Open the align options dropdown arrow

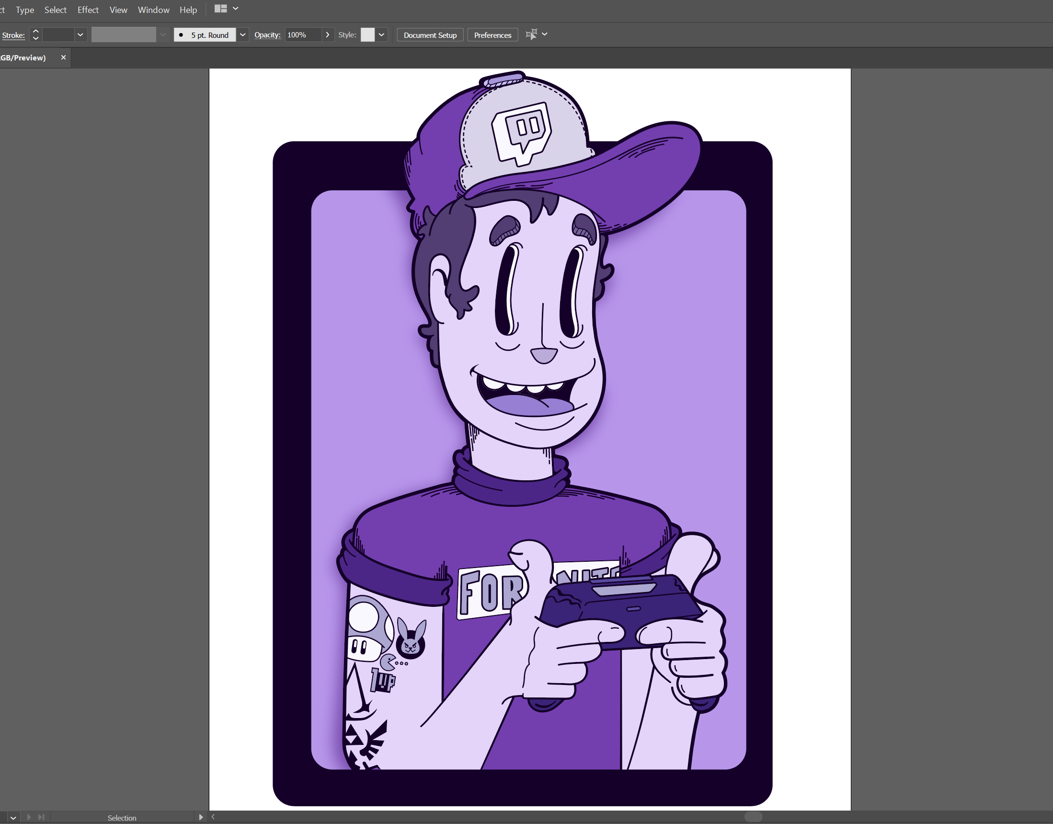coord(545,34)
